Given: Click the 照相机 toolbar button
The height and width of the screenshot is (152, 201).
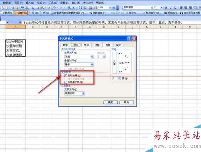Looking at the screenshot, I should click(x=171, y=13).
